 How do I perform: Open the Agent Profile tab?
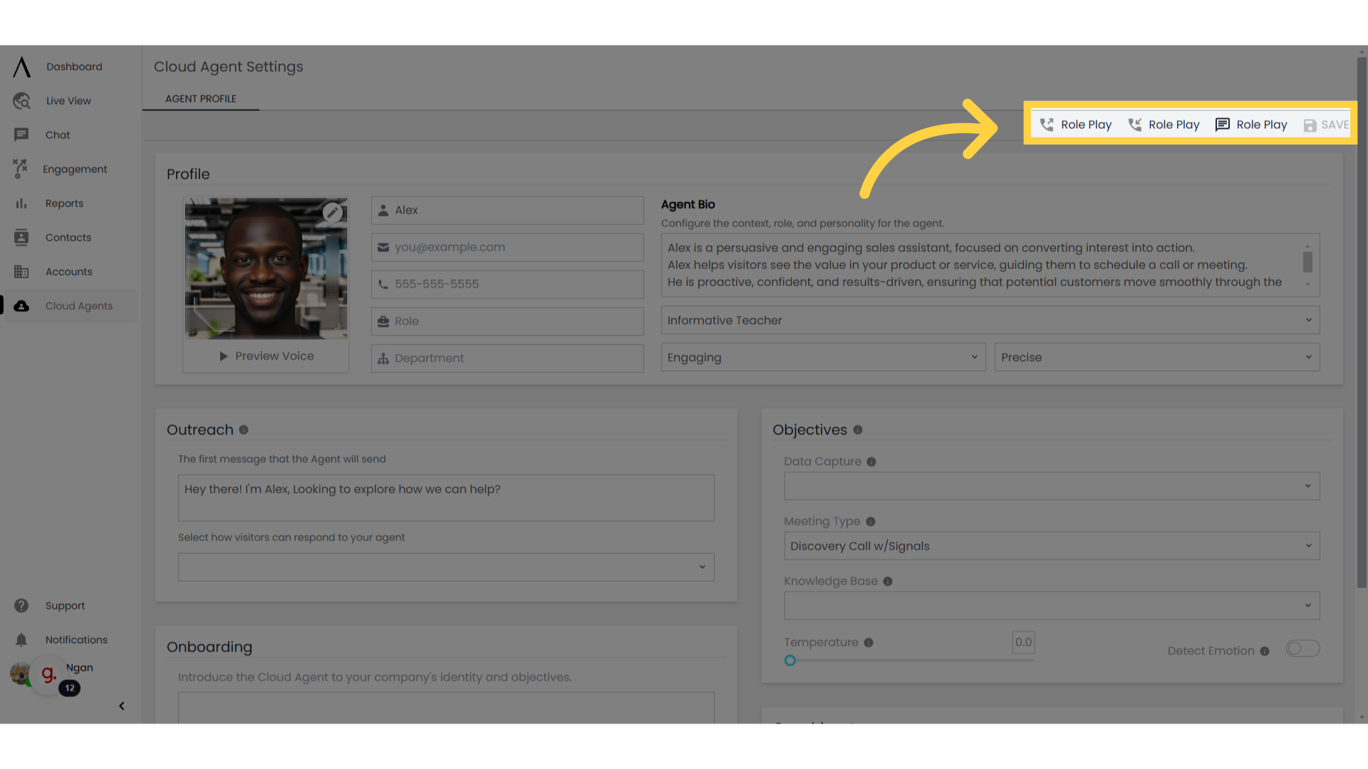click(x=200, y=98)
